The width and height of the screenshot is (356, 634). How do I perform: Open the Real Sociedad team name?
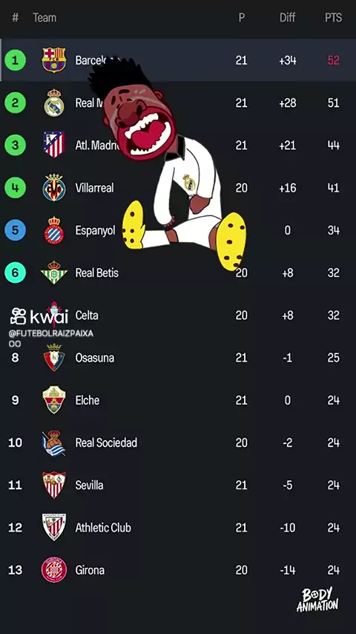[106, 442]
